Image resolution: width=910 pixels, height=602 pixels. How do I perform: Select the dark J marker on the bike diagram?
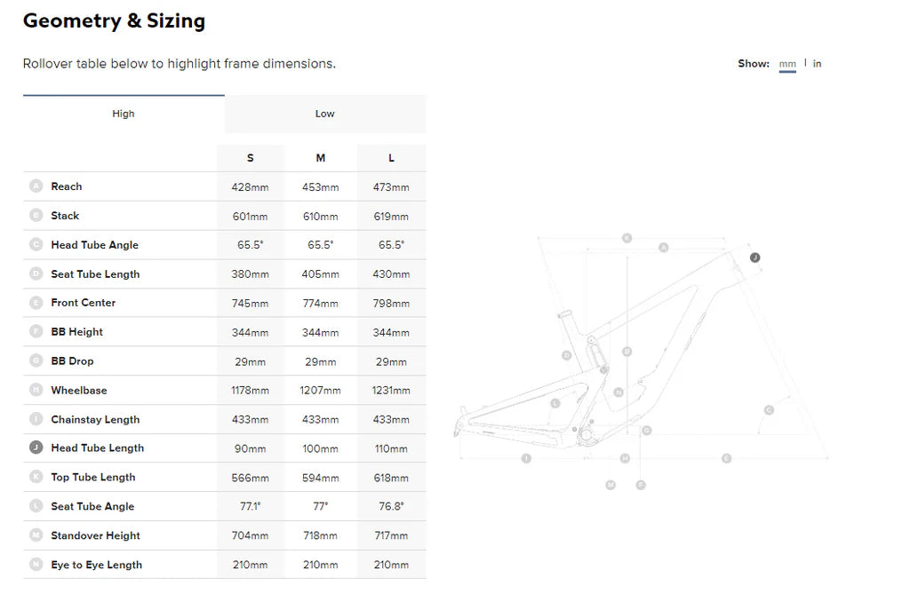tap(754, 257)
